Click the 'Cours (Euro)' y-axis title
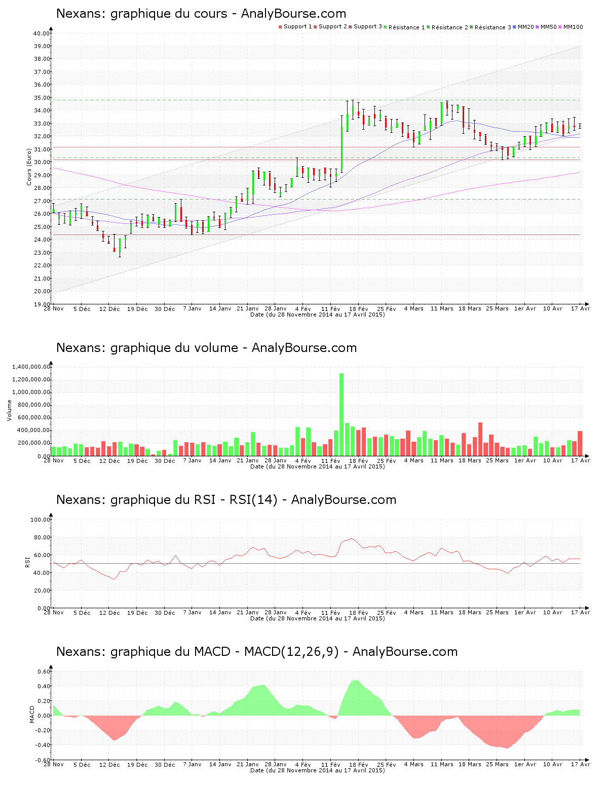Image resolution: width=608 pixels, height=785 pixels. pyautogui.click(x=29, y=167)
